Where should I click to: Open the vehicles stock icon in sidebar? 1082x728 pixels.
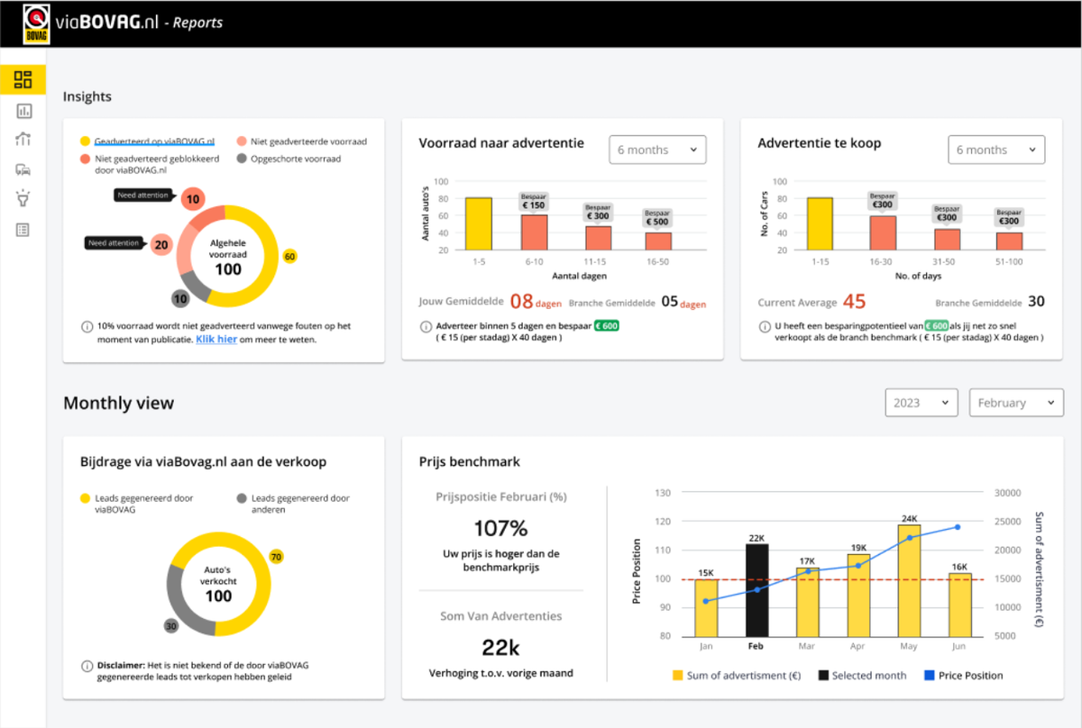pos(23,169)
